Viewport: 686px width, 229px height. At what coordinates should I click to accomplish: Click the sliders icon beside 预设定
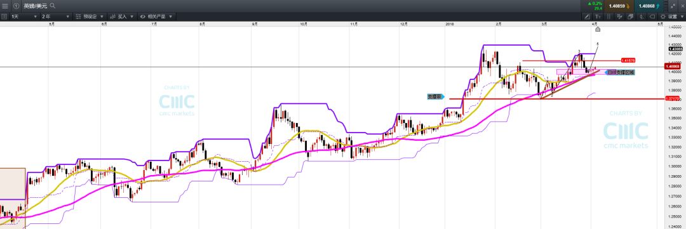click(78, 16)
